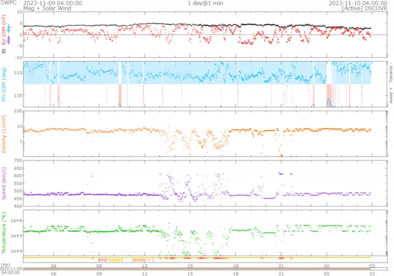This screenshot has width=394, height=276.
Task: Click the 'density < 1' legend entry
Action: click(x=143, y=261)
